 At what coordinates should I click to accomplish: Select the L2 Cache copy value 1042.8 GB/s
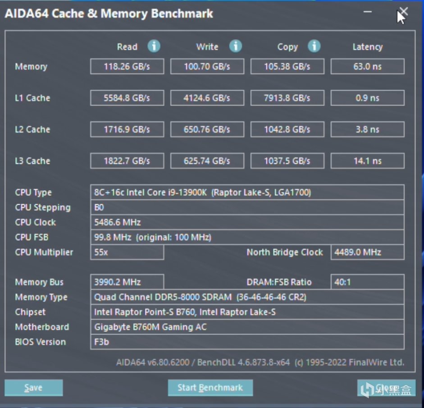pyautogui.click(x=287, y=129)
